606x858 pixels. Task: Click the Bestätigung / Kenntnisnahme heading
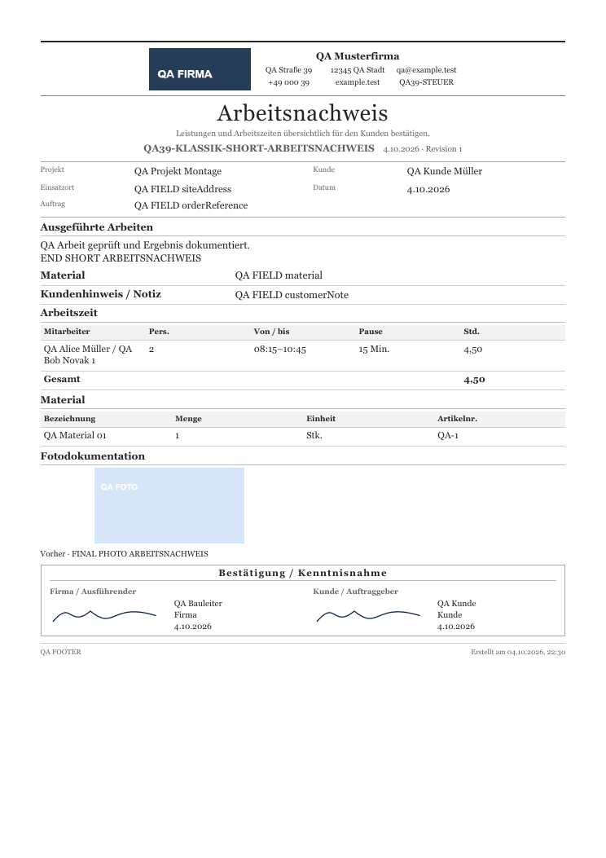pyautogui.click(x=302, y=573)
